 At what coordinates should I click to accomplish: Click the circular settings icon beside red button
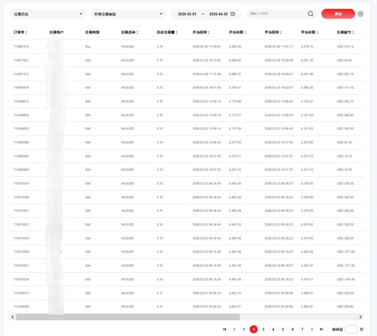pos(360,14)
